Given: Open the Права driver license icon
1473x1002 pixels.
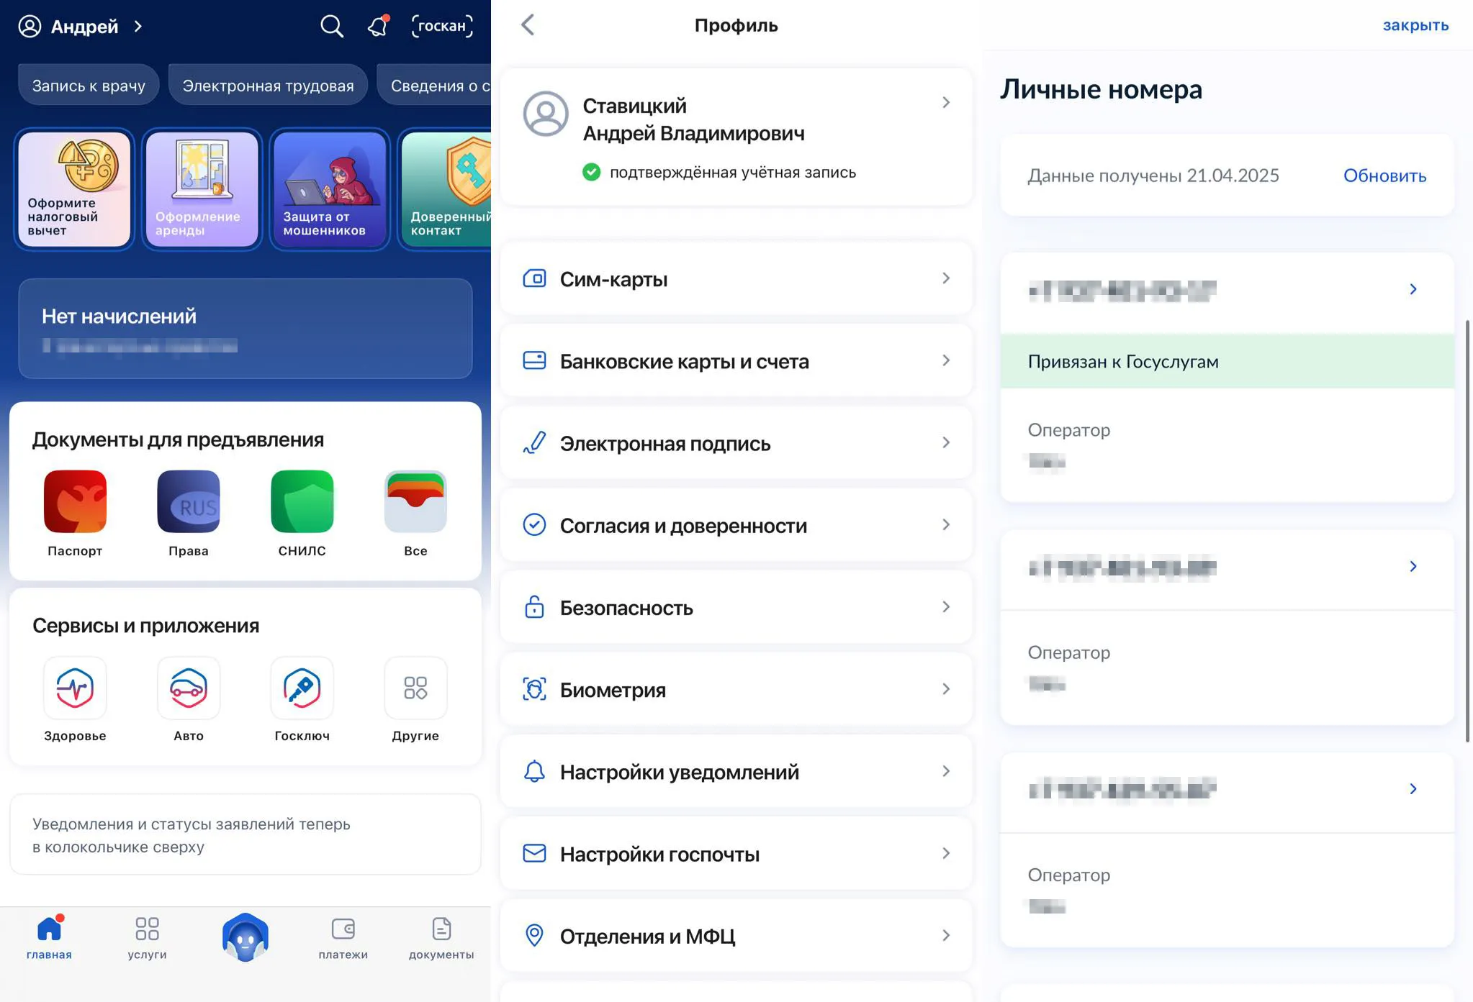Looking at the screenshot, I should (x=189, y=502).
